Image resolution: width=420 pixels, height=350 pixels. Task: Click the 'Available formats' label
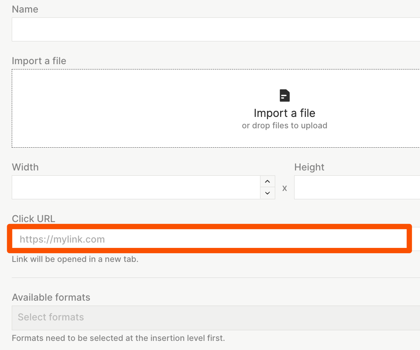(51, 297)
